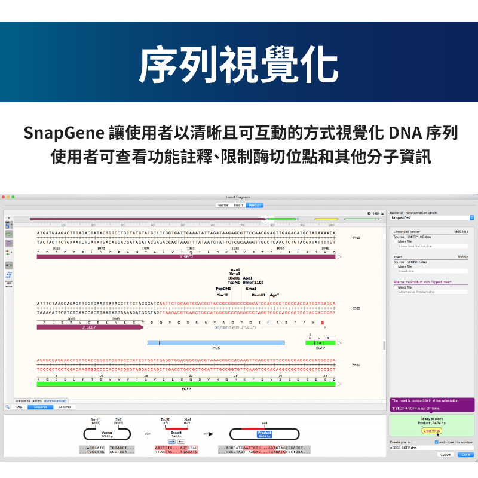Viewport: 478px width, 478px height.
Task: Click the BamHI enzyme label in sequence
Action: click(259, 295)
